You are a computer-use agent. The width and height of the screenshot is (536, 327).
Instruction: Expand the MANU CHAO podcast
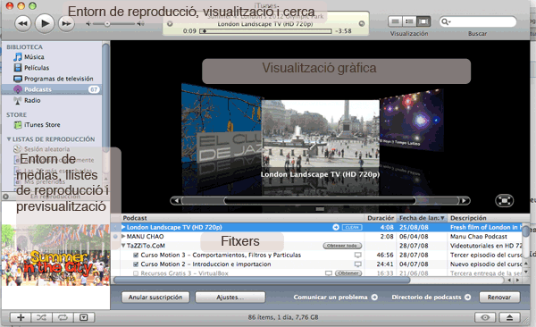pos(123,237)
